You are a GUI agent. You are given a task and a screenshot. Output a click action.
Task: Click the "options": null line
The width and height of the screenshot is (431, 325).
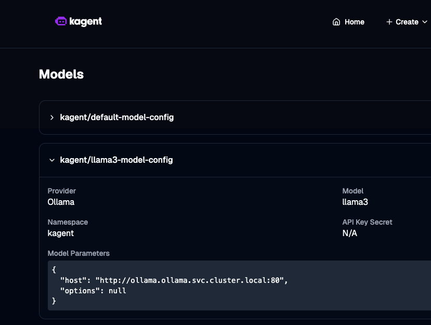coord(93,291)
